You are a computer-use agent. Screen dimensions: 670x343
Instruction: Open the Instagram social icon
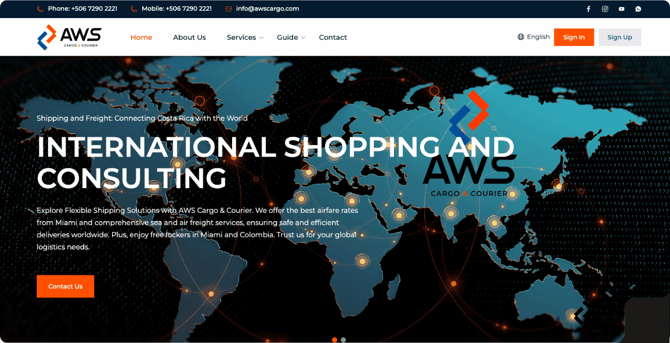click(x=605, y=9)
